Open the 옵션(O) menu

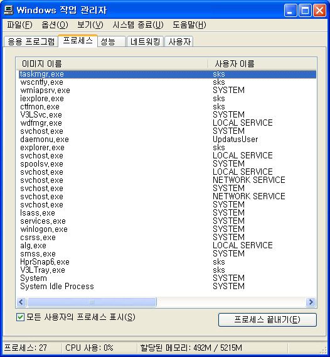pos(55,25)
